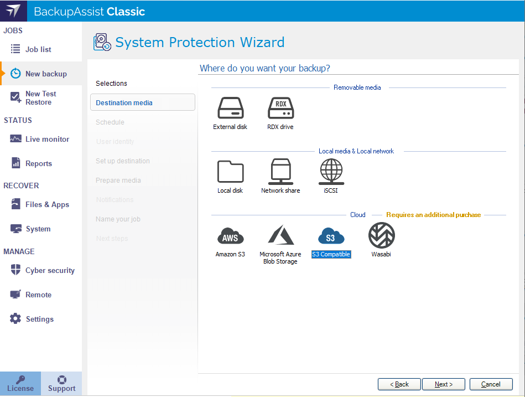Choose Microsoft Azure Blob Storage icon
Screen dimensions: 525x397
click(280, 236)
